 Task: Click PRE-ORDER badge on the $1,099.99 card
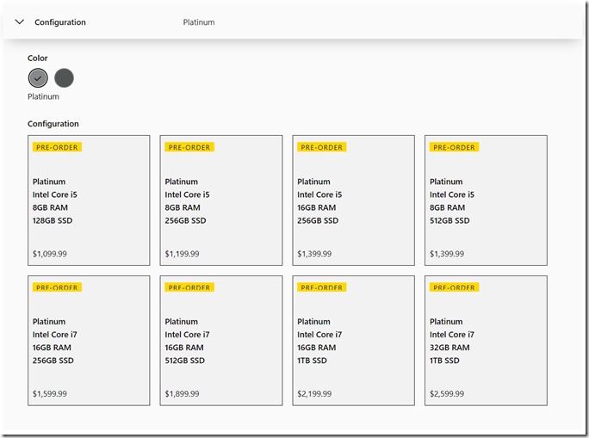pos(57,147)
